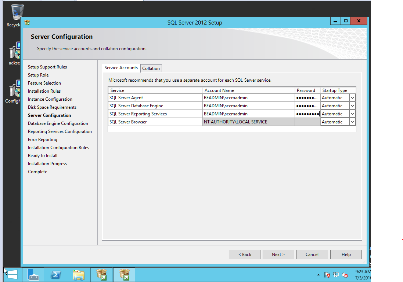Select the Setup Support Rules step
The height and width of the screenshot is (282, 403).
(47, 67)
